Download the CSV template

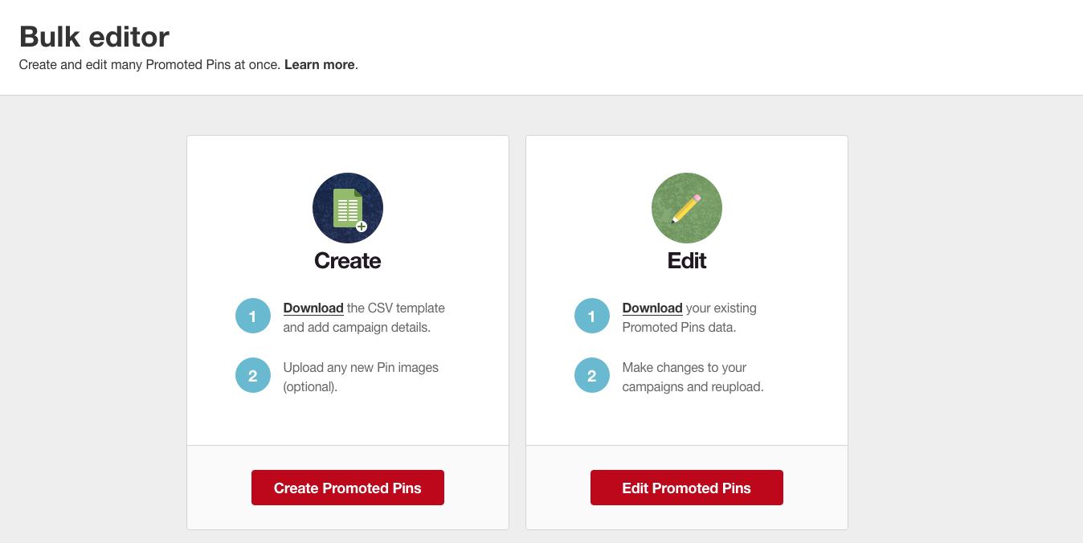[x=313, y=308]
